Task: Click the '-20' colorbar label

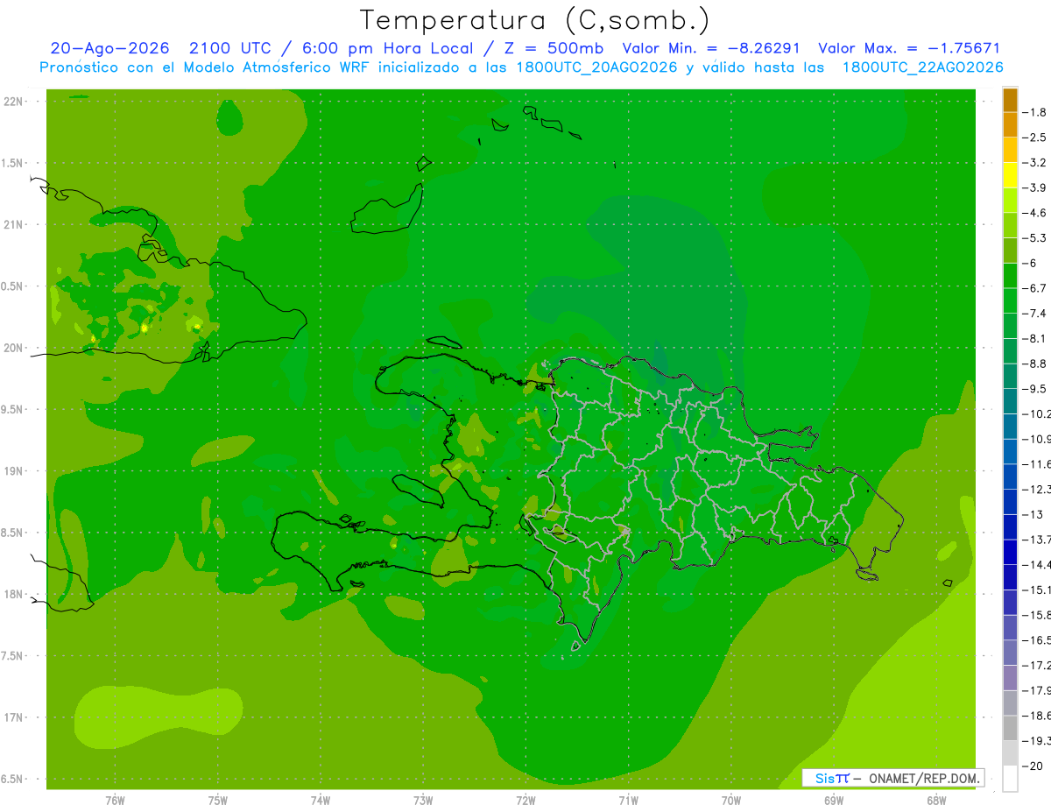Action: tap(1033, 766)
